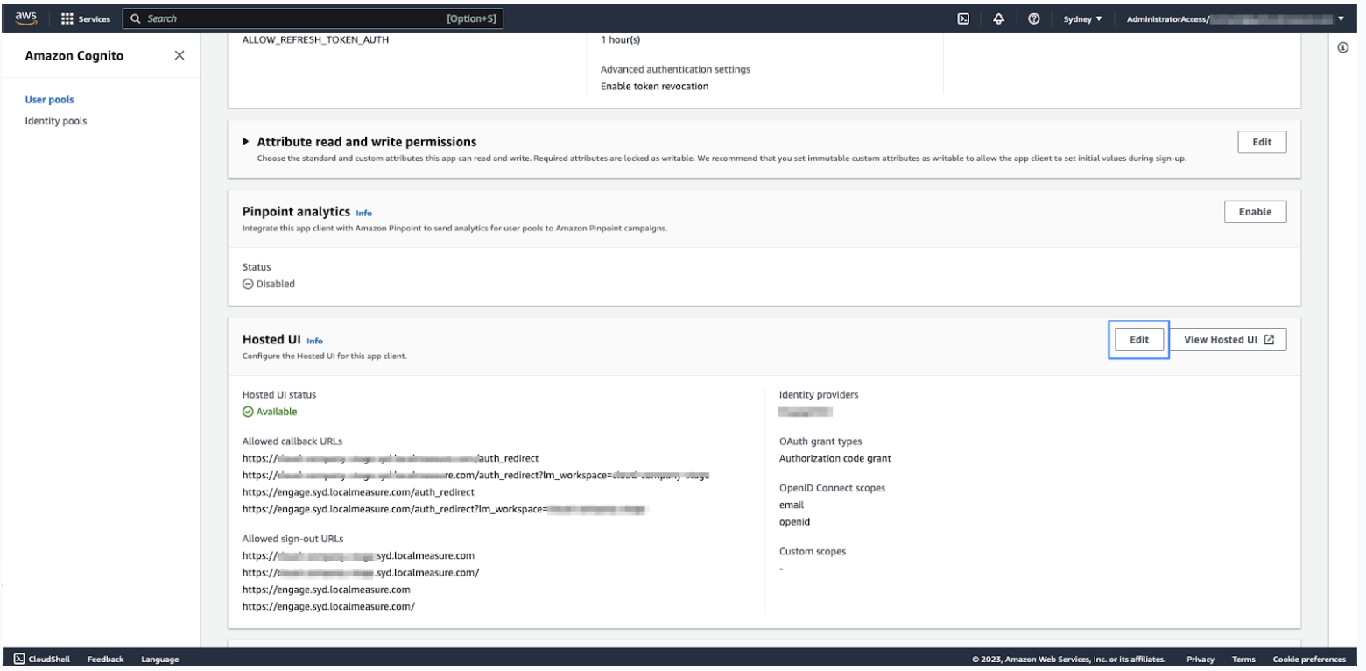Select the Enable token revocation text
The width and height of the screenshot is (1366, 671).
[655, 86]
